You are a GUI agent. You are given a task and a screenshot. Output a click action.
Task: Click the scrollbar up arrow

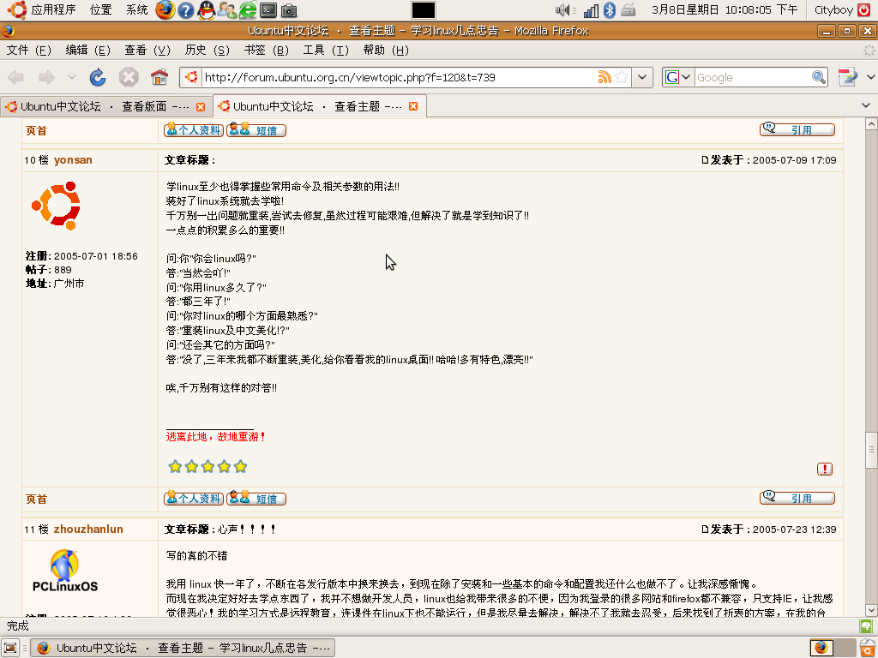coord(871,124)
